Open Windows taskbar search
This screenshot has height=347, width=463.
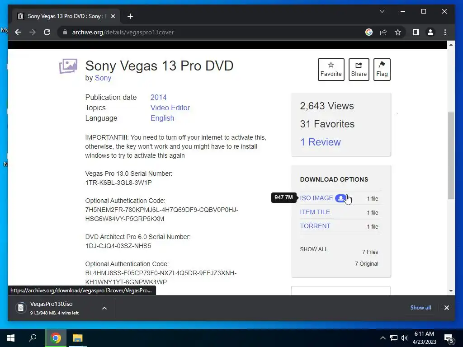click(x=33, y=338)
